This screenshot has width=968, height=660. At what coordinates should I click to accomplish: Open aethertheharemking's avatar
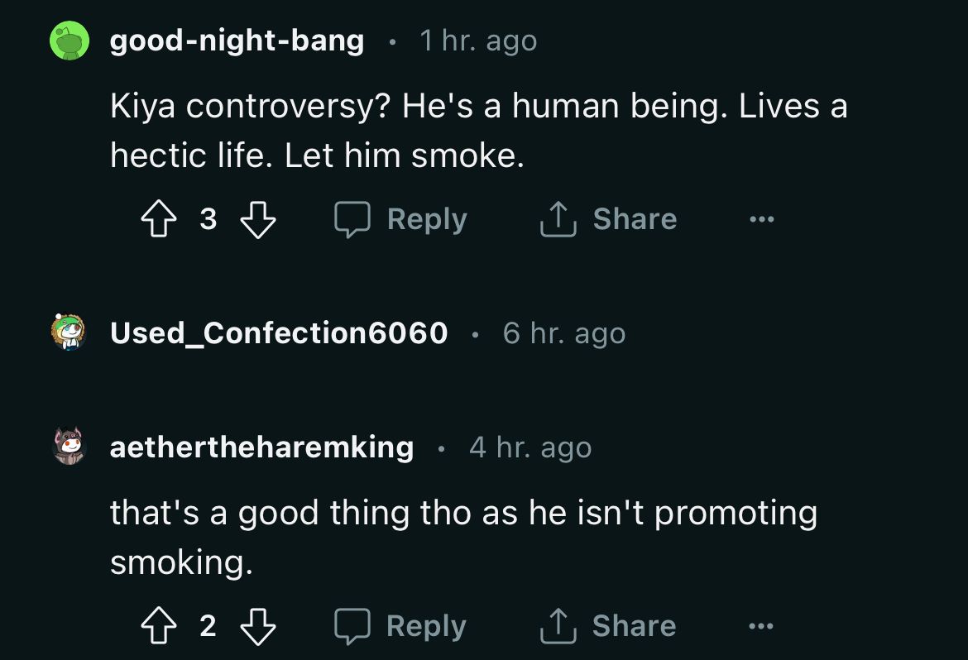point(69,447)
